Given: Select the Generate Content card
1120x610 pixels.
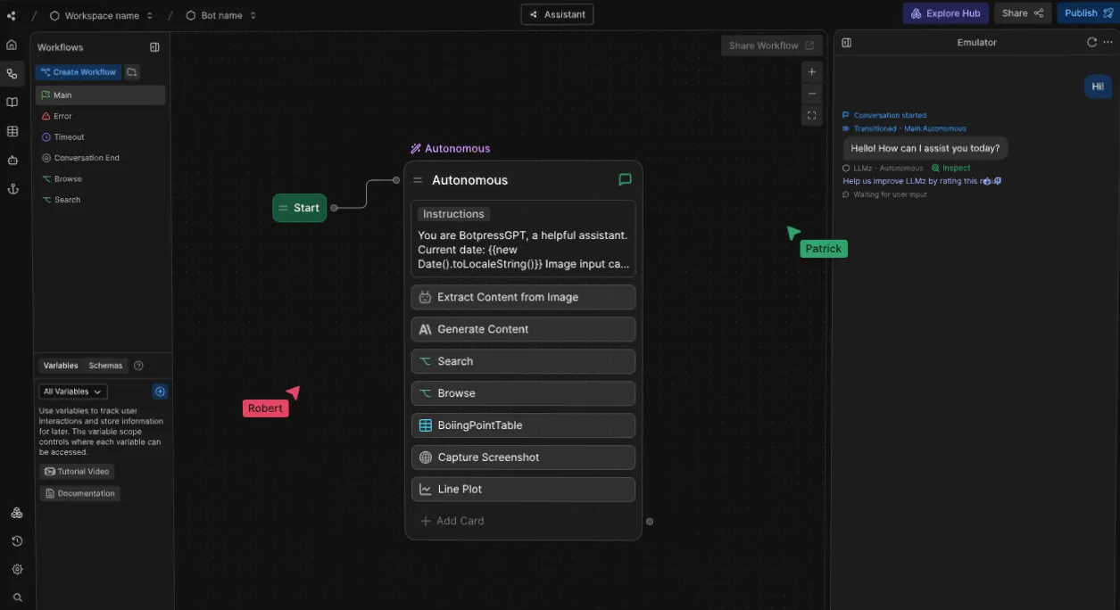Looking at the screenshot, I should coord(523,329).
